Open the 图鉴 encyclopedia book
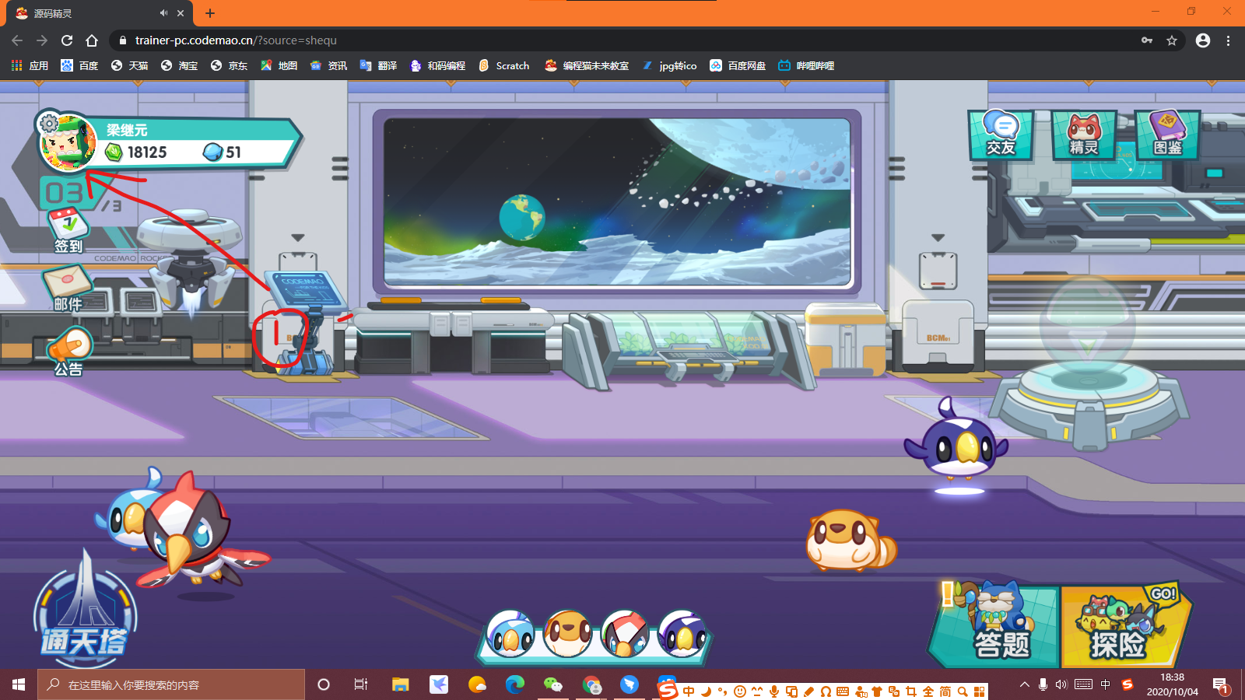This screenshot has width=1245, height=700. (x=1167, y=135)
